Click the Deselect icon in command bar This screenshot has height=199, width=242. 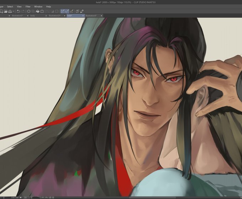point(48,11)
